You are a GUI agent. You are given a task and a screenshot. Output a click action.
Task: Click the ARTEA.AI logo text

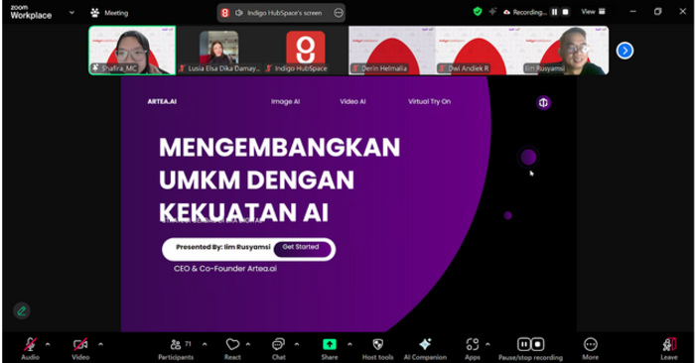162,101
